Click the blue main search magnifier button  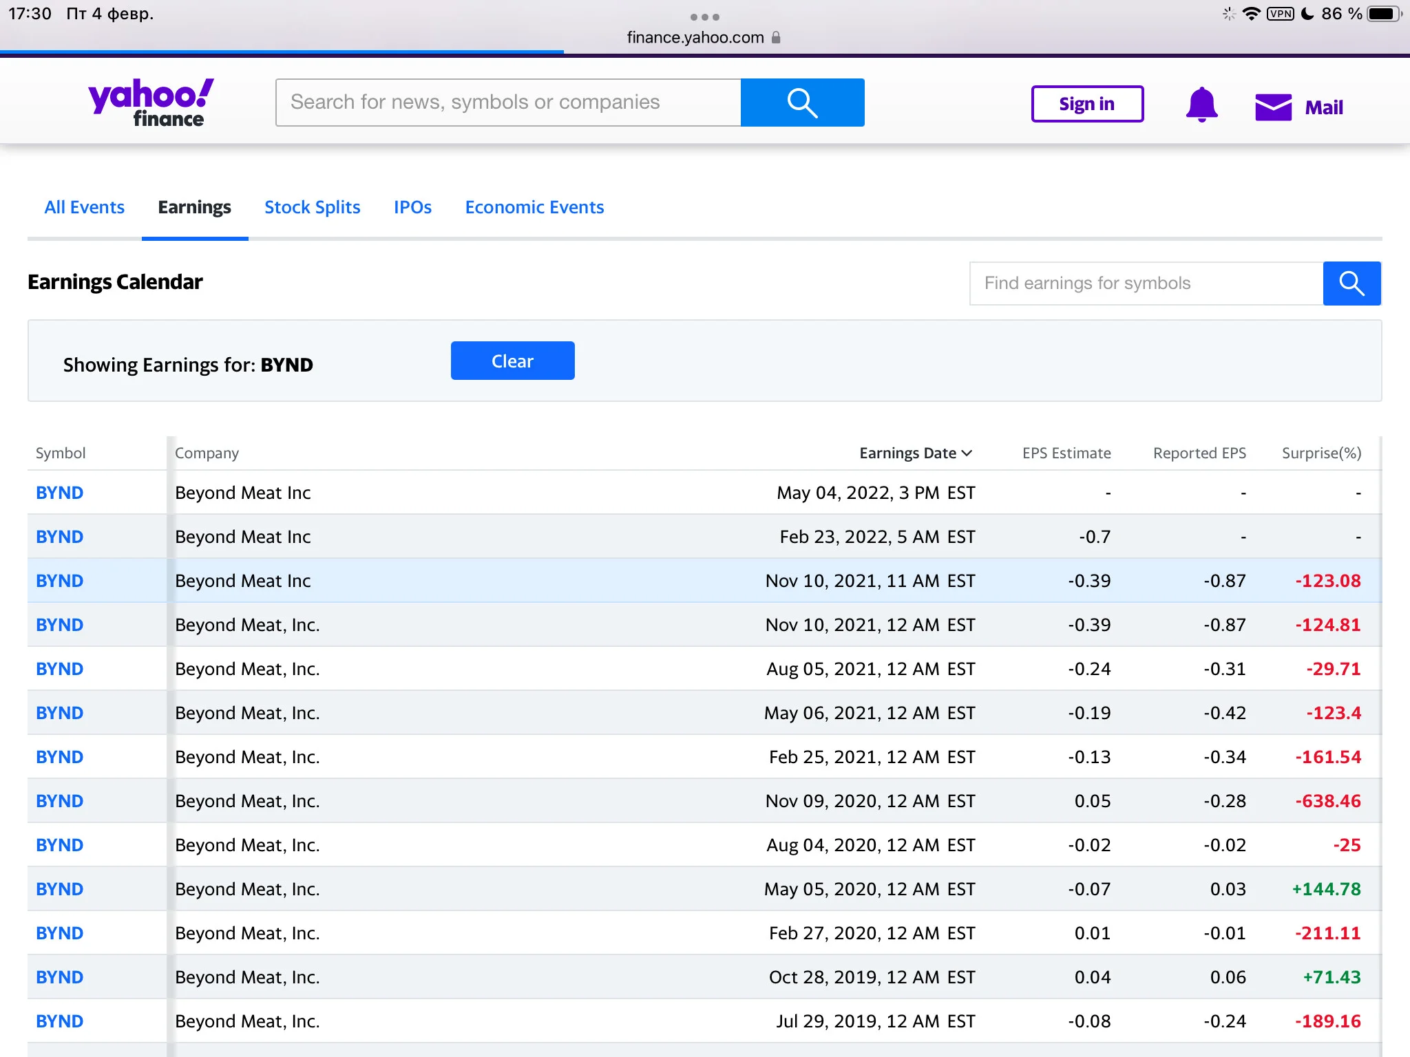[x=802, y=103]
